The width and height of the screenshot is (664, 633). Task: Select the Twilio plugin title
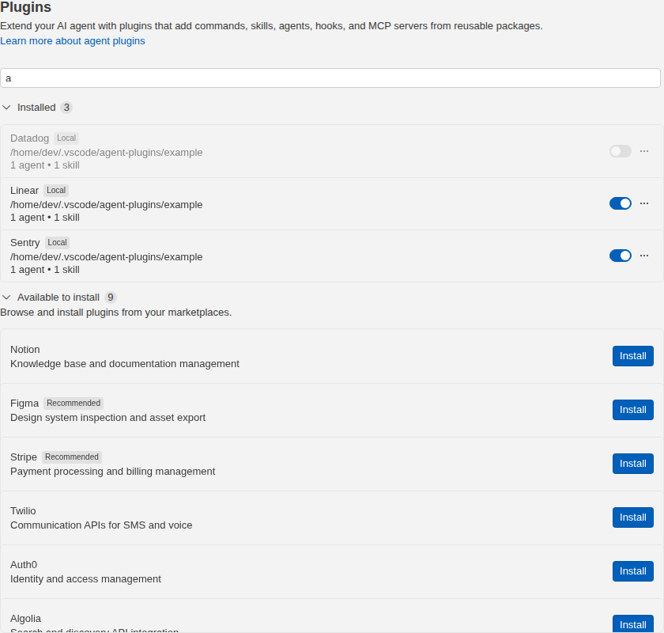[23, 511]
